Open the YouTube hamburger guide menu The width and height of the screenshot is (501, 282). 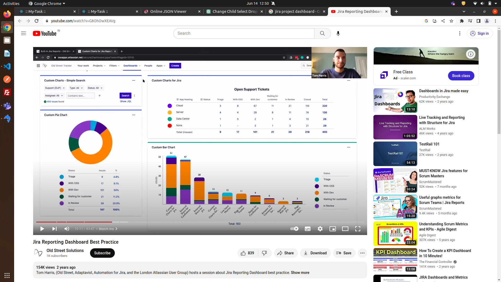[23, 33]
